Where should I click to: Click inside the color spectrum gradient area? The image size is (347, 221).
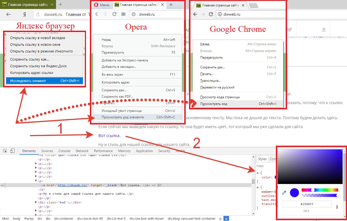pyautogui.click(x=310, y=167)
